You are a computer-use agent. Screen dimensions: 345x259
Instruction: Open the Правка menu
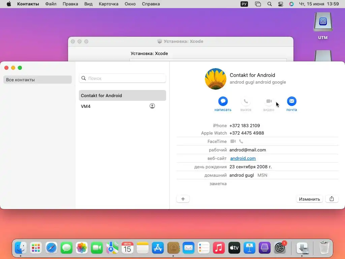tap(70, 4)
